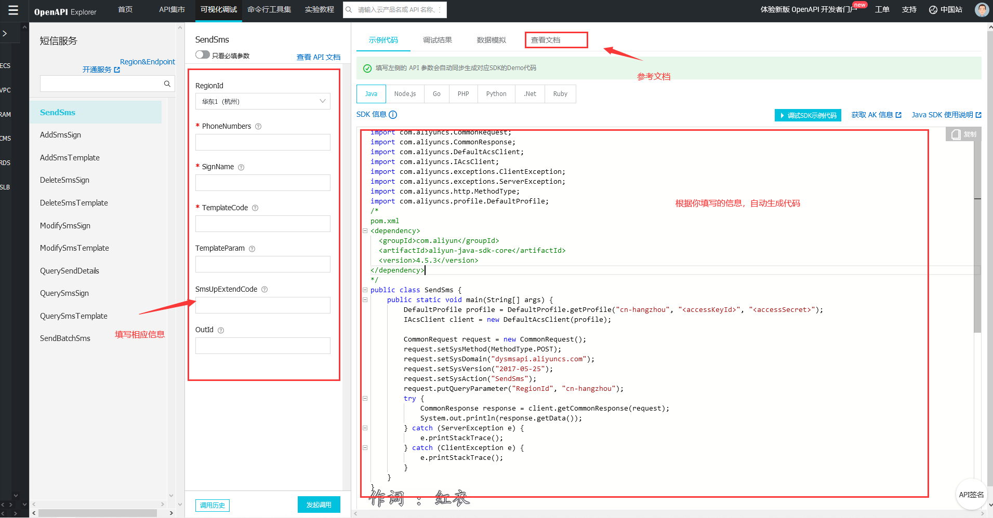Select SendBatchSms in the API list
Viewport: 993px width, 518px height.
(65, 338)
